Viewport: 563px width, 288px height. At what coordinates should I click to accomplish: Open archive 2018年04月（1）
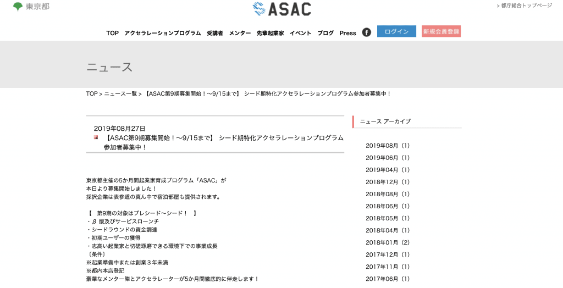pyautogui.click(x=388, y=230)
